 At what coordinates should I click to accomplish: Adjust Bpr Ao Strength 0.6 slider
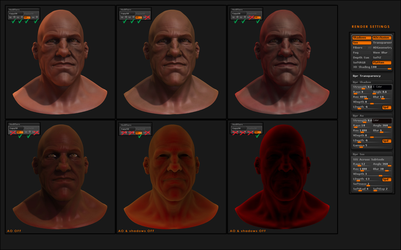362,121
